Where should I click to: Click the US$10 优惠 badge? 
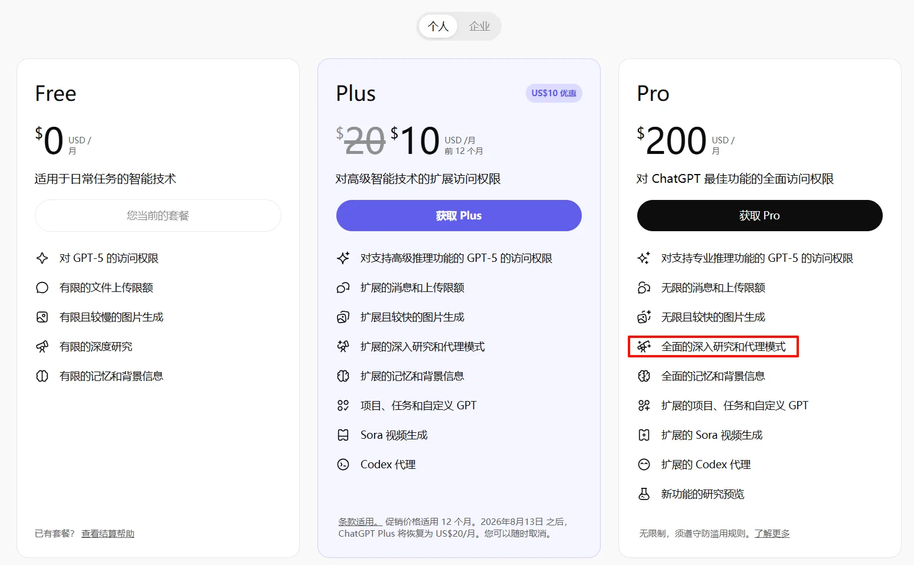click(553, 93)
